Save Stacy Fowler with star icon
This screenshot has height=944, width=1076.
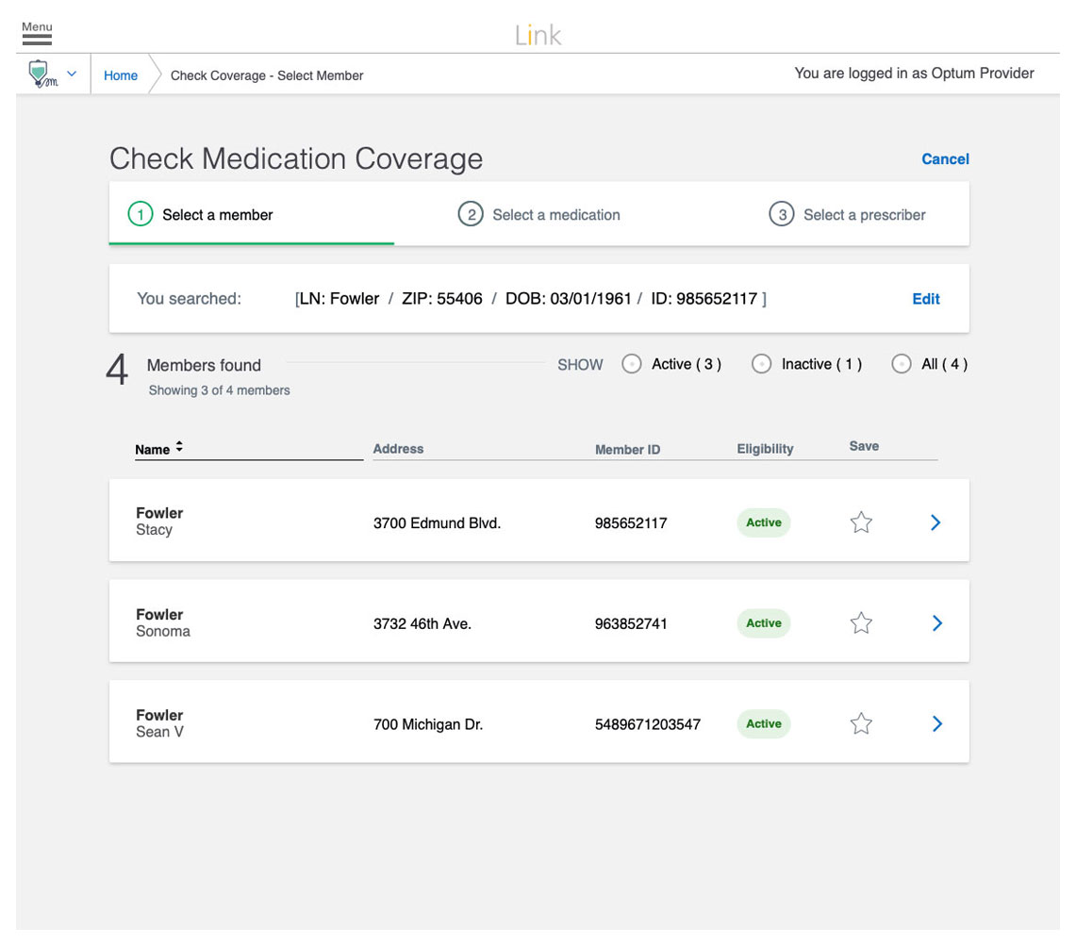pyautogui.click(x=861, y=522)
